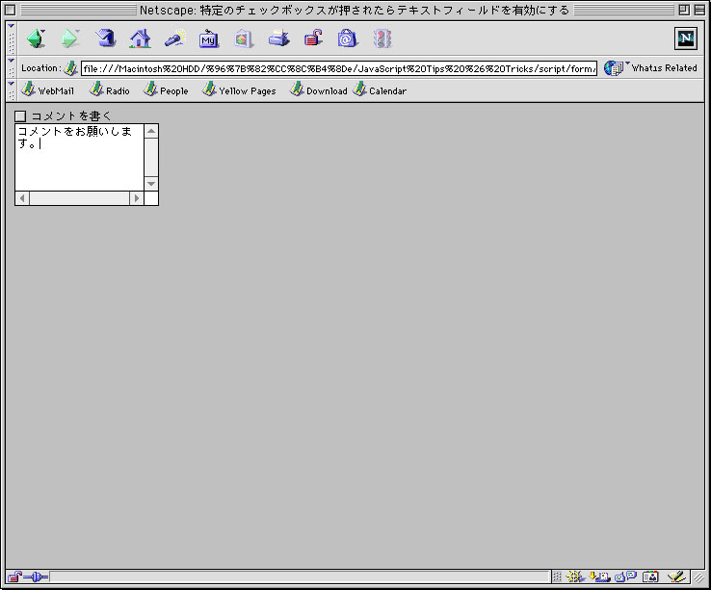
Task: Open Mail inbox component bar icon
Action: pos(599,577)
